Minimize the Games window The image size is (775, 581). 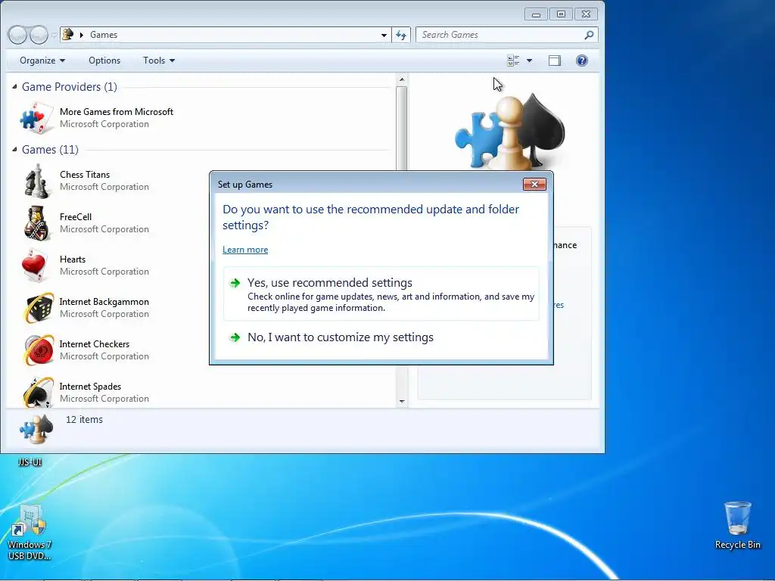536,14
